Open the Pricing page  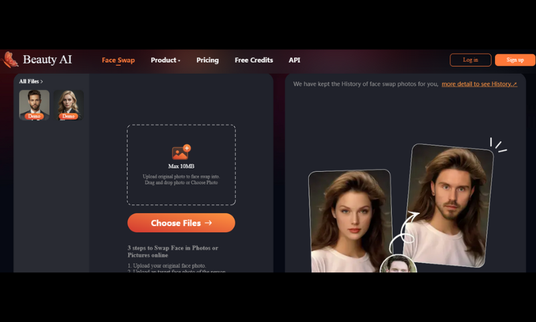(207, 60)
